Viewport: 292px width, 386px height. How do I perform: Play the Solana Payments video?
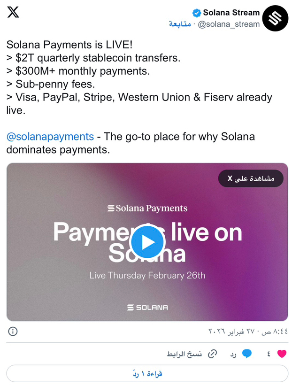point(147,242)
